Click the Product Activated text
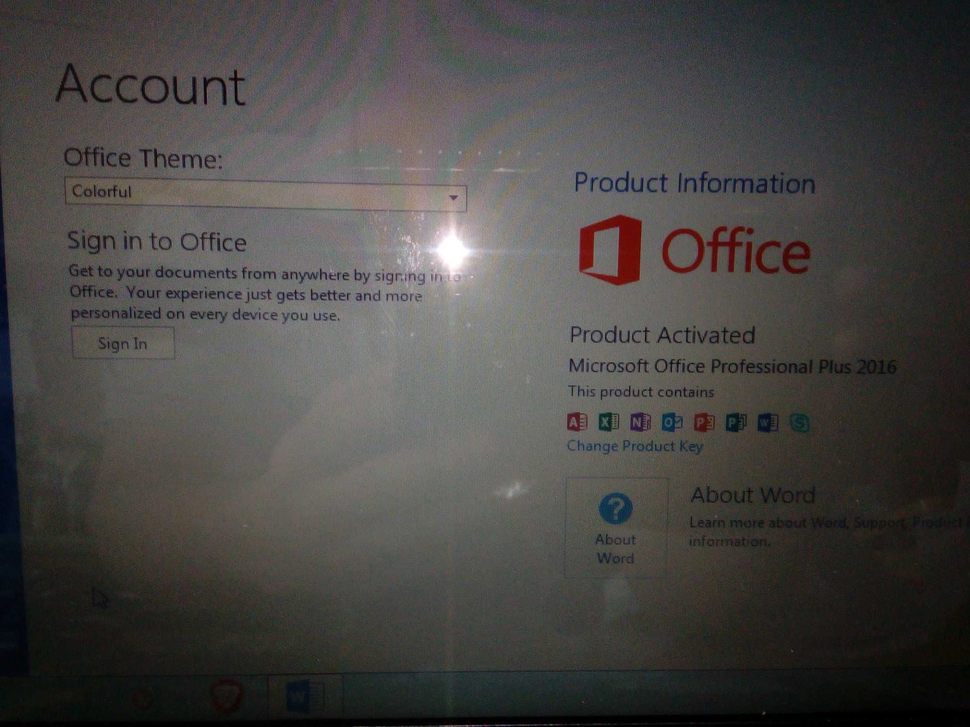The height and width of the screenshot is (727, 970). (x=663, y=335)
